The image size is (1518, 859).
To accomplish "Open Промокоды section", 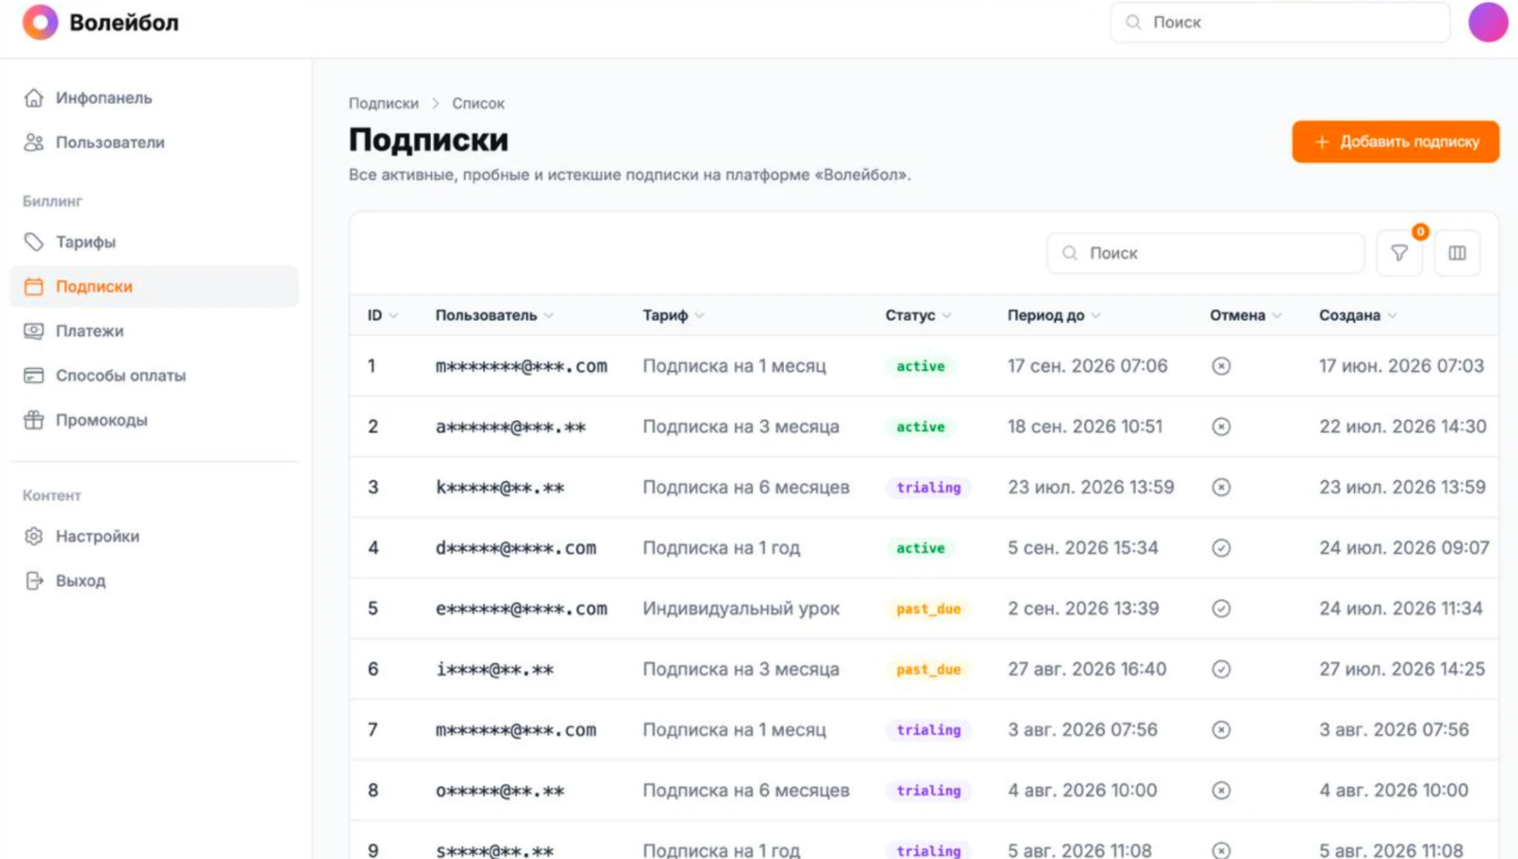I will click(x=153, y=420).
